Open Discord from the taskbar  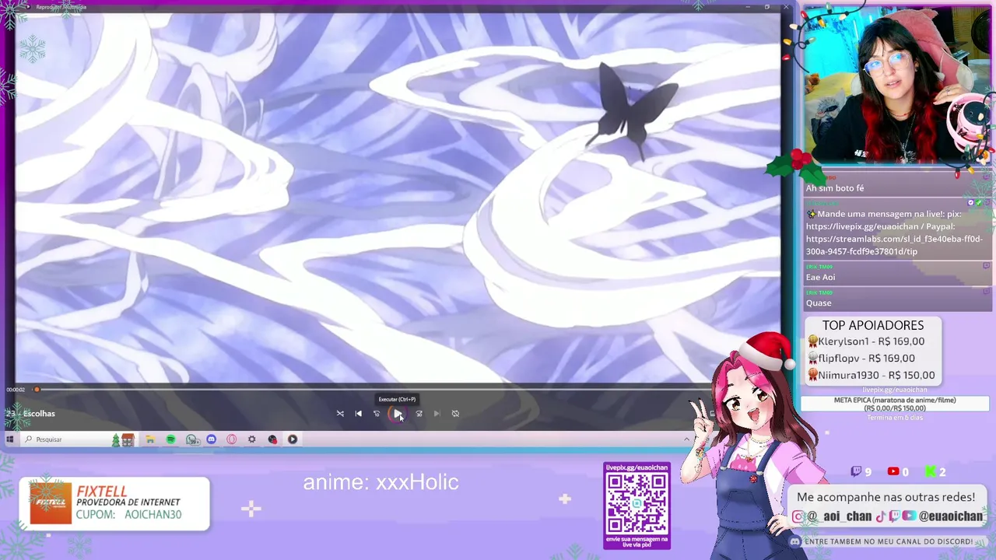[211, 439]
